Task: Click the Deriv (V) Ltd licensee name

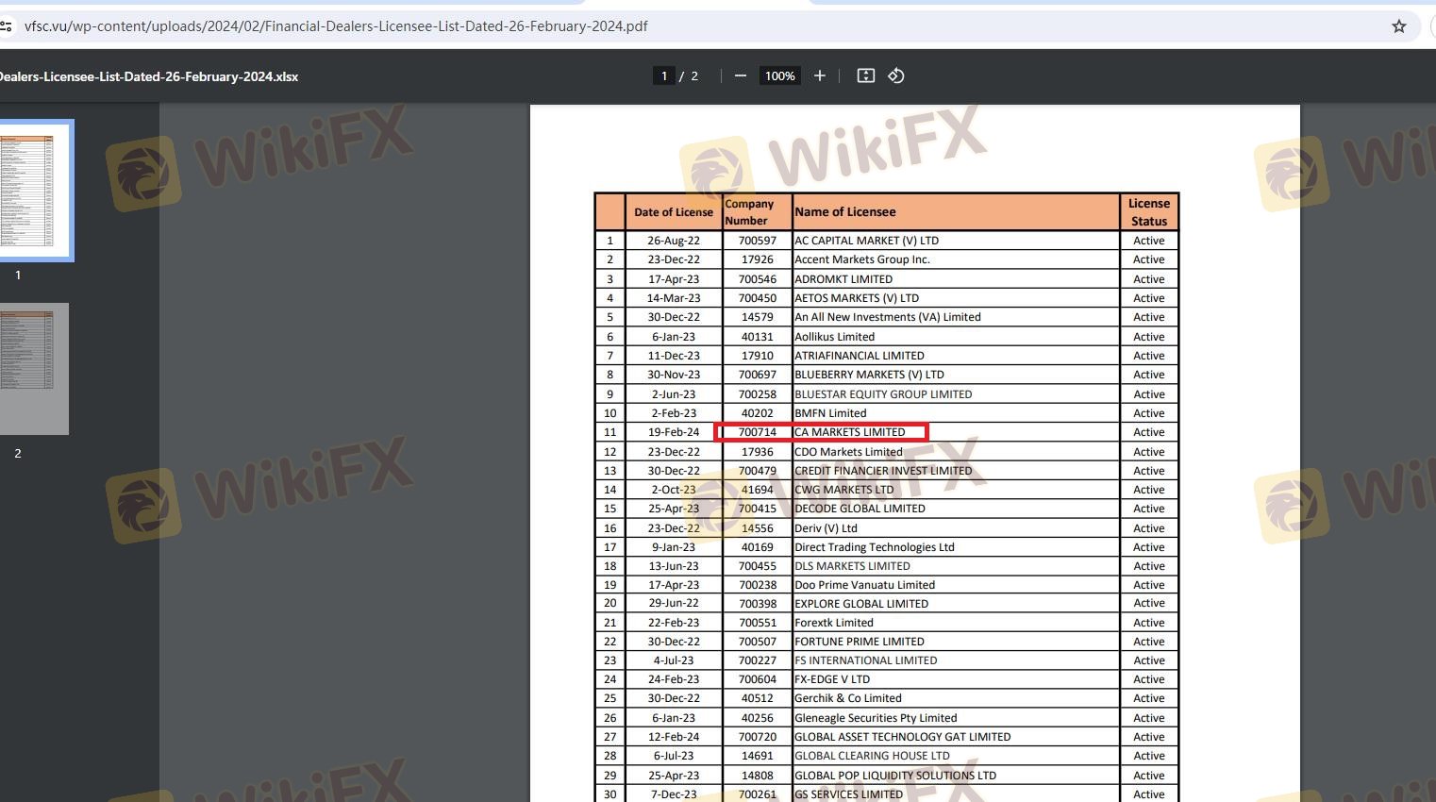Action: pos(826,528)
